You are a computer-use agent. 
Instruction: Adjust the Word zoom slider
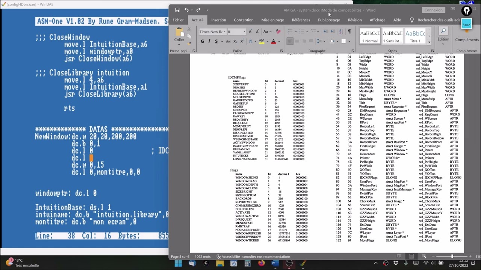click(452, 256)
